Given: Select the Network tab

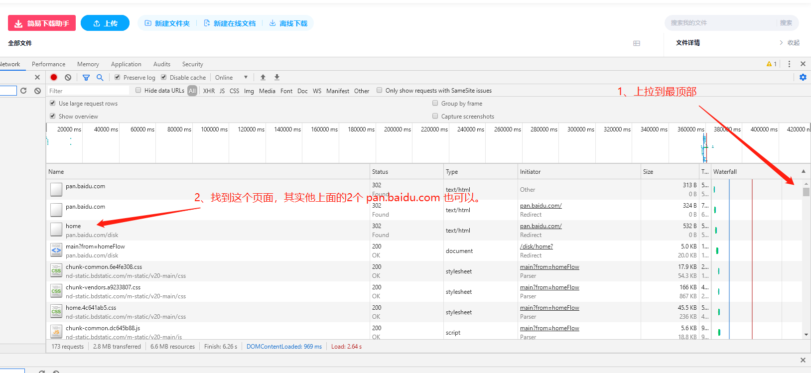Looking at the screenshot, I should click(10, 64).
